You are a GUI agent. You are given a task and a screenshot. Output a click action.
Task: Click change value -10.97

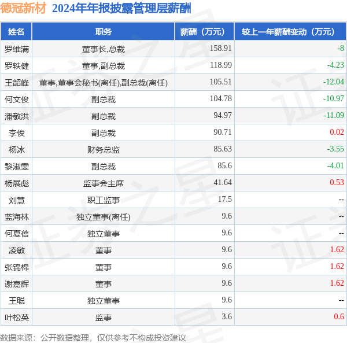point(334,98)
